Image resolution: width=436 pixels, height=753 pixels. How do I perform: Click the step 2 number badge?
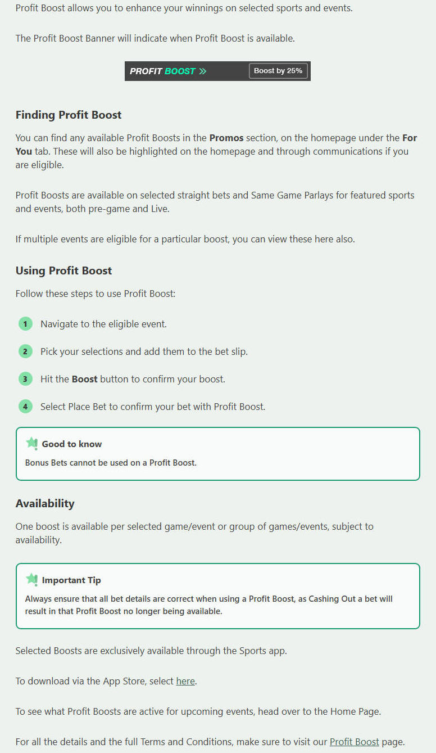(25, 351)
